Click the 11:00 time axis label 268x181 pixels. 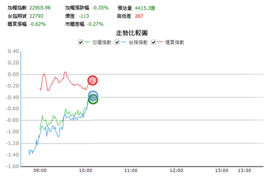(131, 171)
